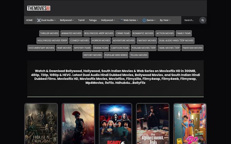Open the House of the Dragon poster
231x144 pixels.
pos(41,124)
